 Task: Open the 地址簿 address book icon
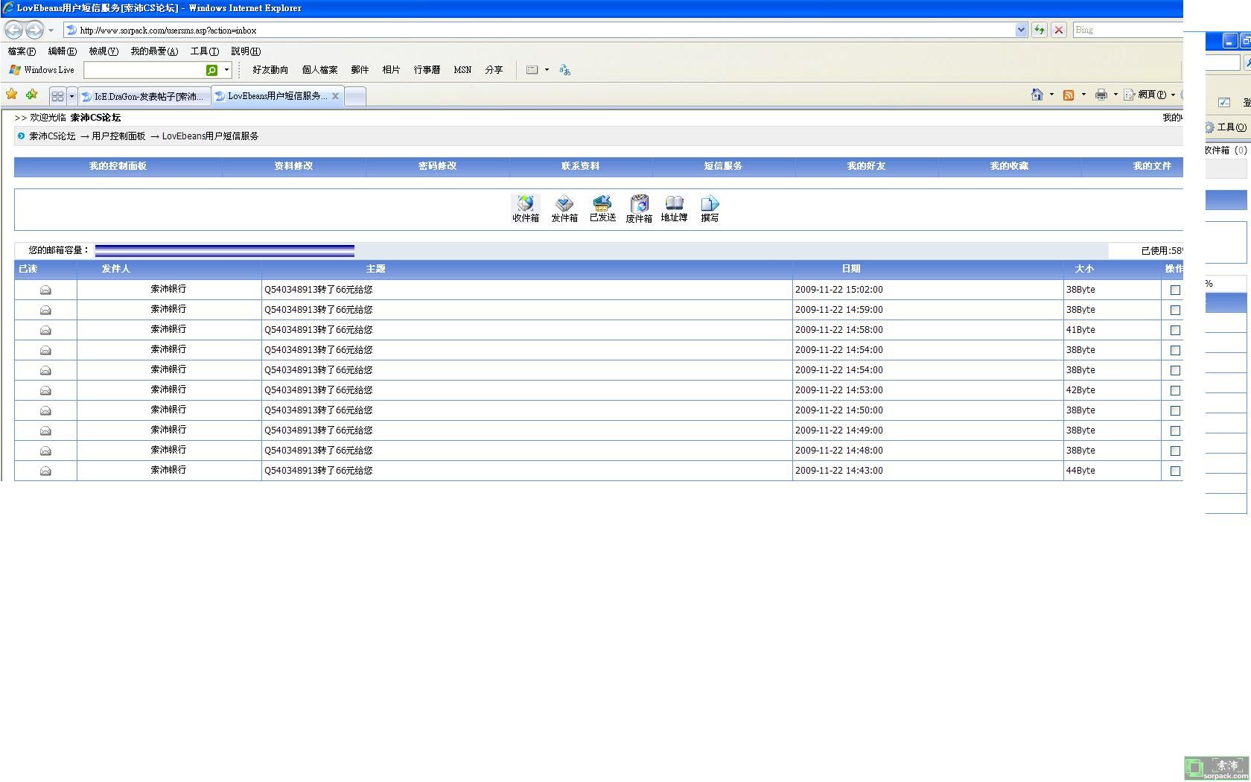(674, 208)
